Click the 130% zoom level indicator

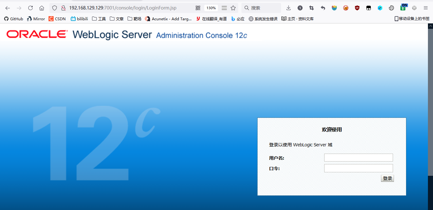pos(211,8)
